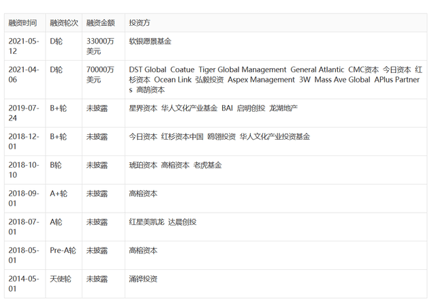This screenshot has height=306, width=434.
Task: Click investor 达晨创投
Action: [x=183, y=222]
